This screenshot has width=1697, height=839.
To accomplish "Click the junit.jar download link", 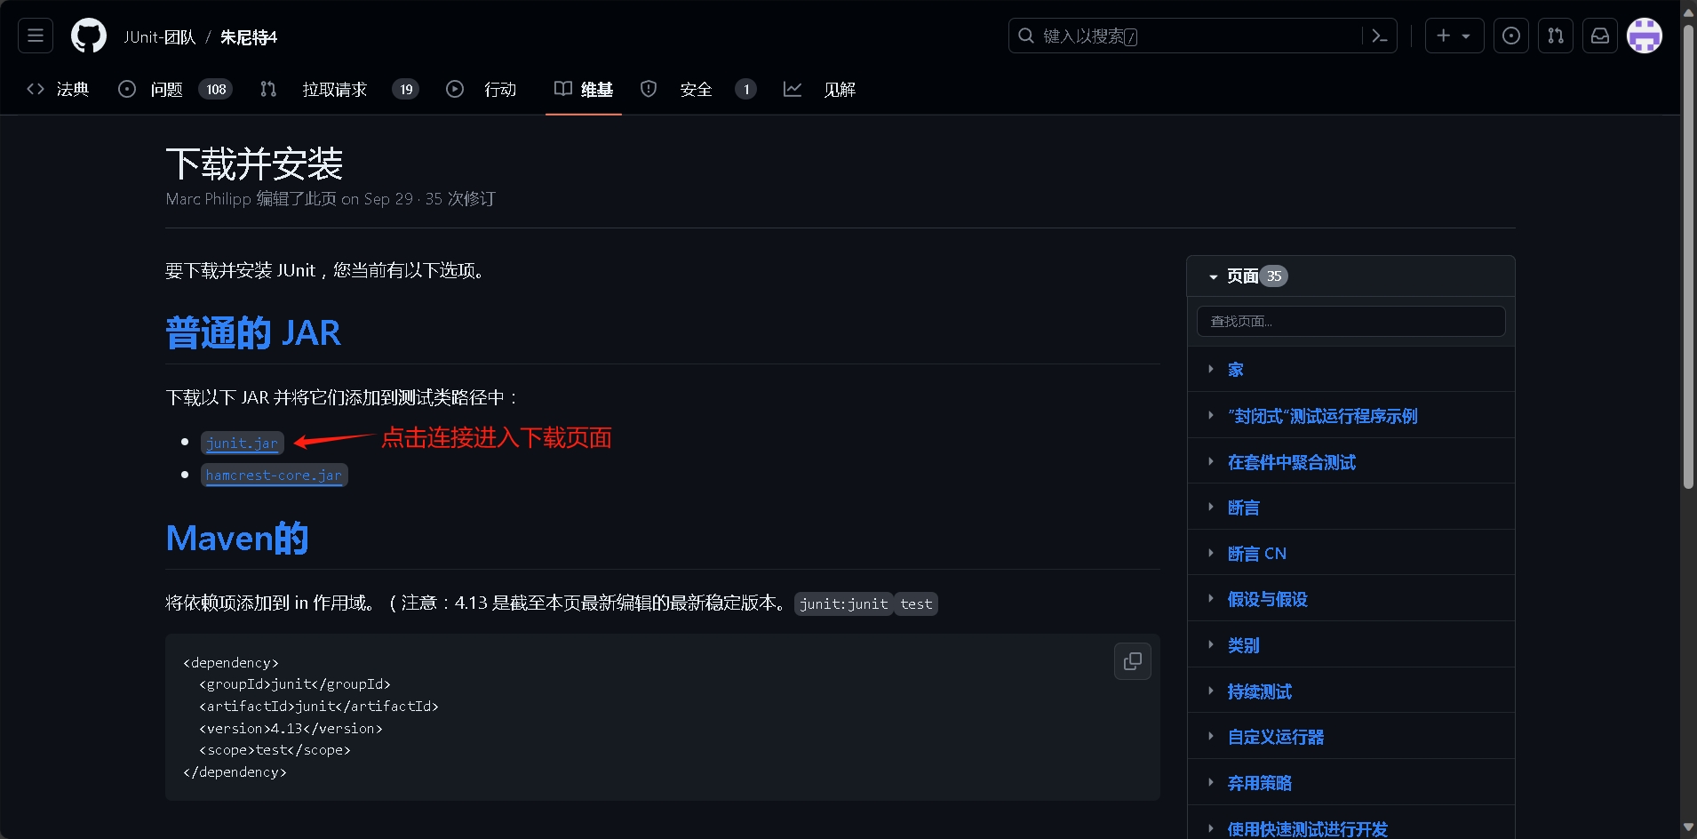I will (x=242, y=443).
